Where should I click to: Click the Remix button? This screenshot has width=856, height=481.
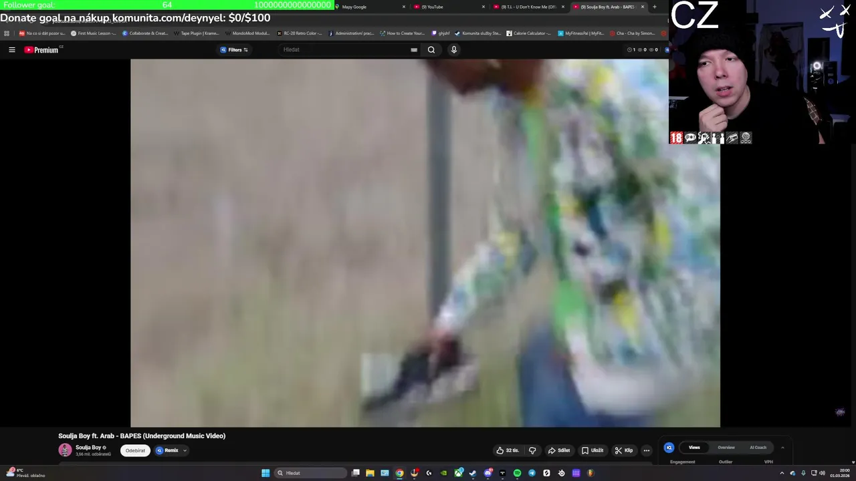pos(167,450)
